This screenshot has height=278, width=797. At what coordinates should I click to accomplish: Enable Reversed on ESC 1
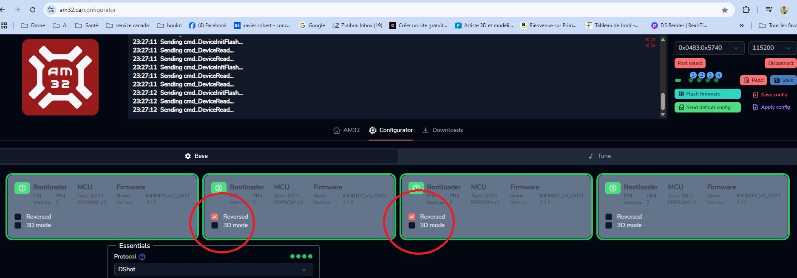click(x=18, y=217)
